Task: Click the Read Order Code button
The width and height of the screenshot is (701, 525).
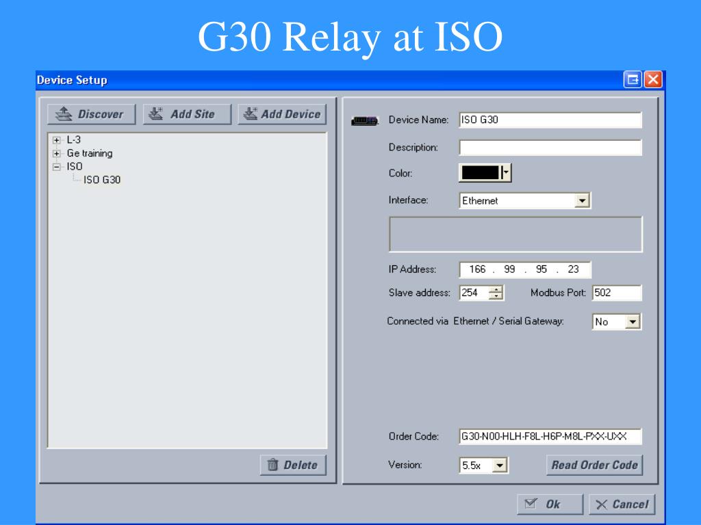Action: coord(595,465)
